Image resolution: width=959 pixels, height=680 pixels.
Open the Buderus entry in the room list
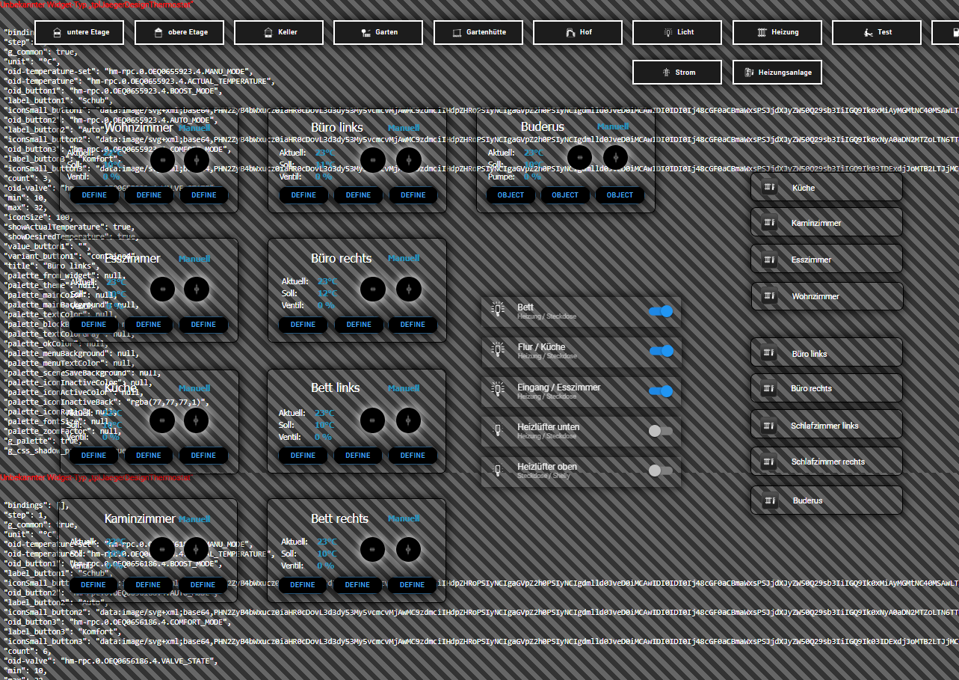coord(827,500)
